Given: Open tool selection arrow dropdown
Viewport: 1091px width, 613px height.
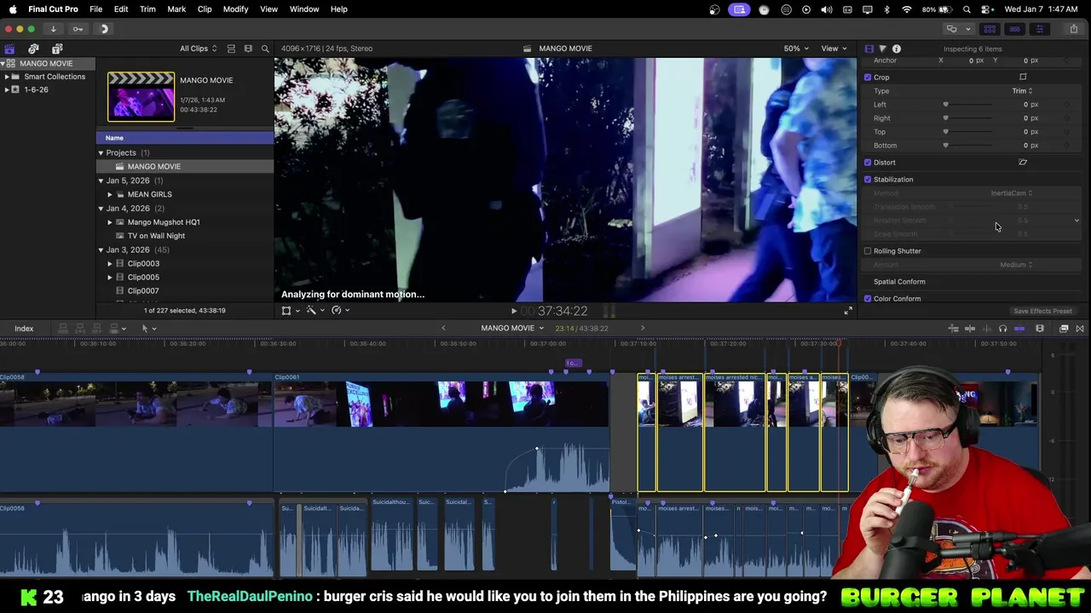Looking at the screenshot, I should tap(148, 329).
